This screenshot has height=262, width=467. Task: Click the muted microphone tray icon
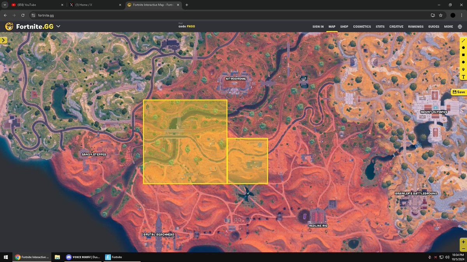[x=429, y=257]
